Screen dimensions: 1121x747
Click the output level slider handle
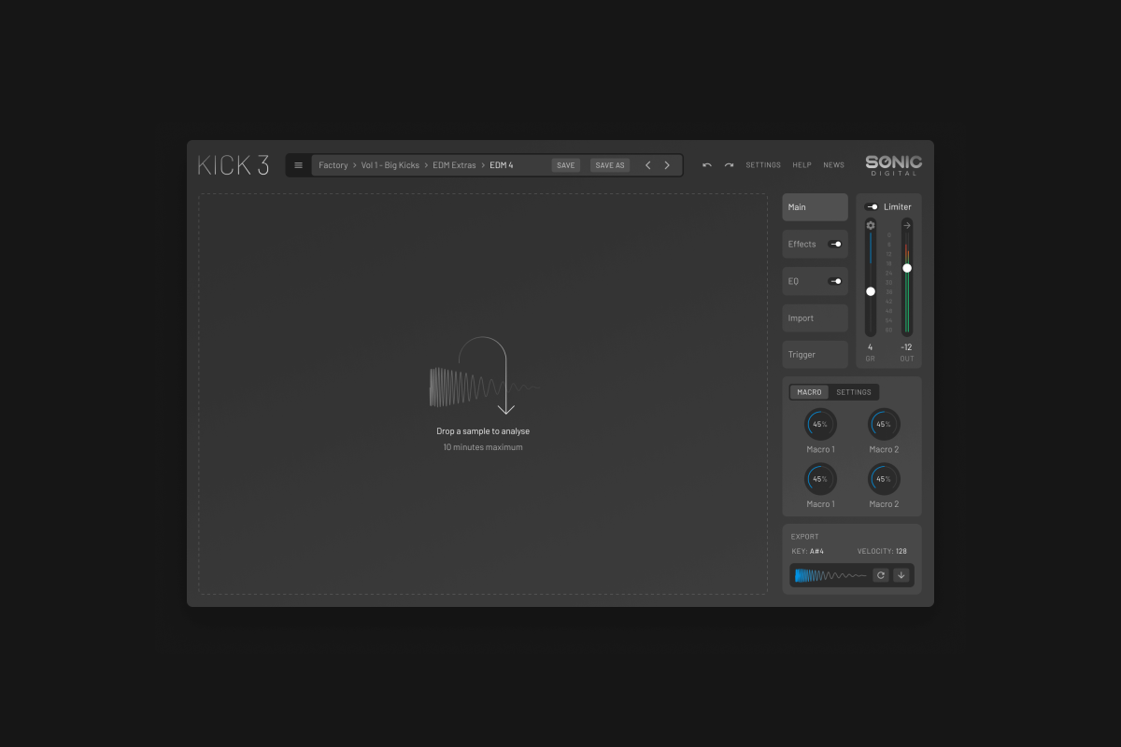(907, 268)
